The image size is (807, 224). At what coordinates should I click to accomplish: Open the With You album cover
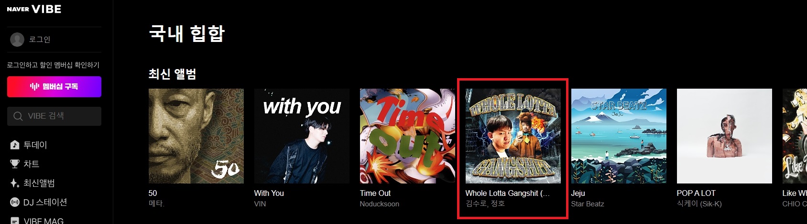(302, 136)
